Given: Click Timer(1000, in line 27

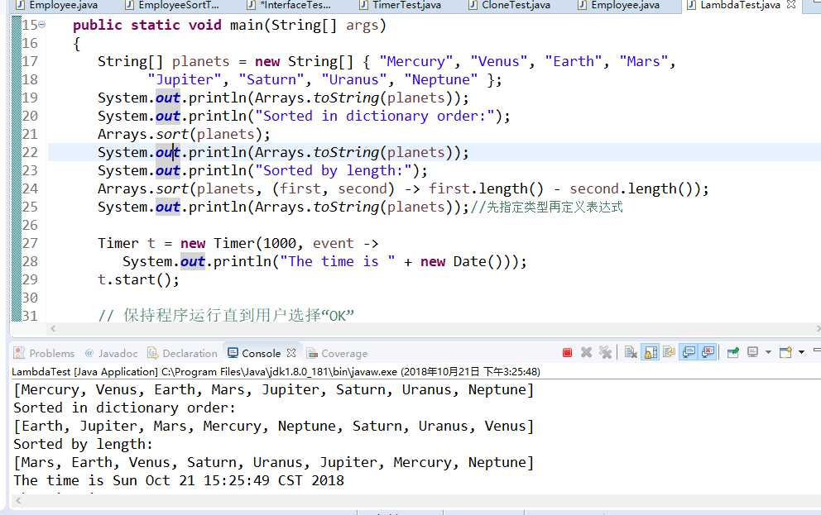Looking at the screenshot, I should 258,243.
